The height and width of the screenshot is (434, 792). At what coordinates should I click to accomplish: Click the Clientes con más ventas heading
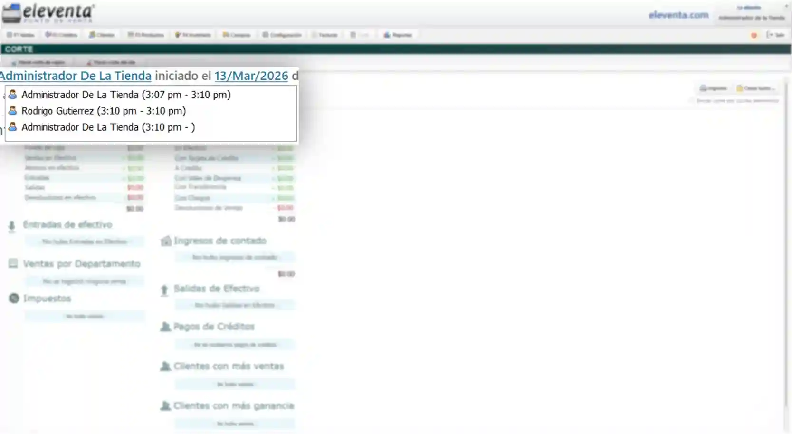pyautogui.click(x=229, y=366)
